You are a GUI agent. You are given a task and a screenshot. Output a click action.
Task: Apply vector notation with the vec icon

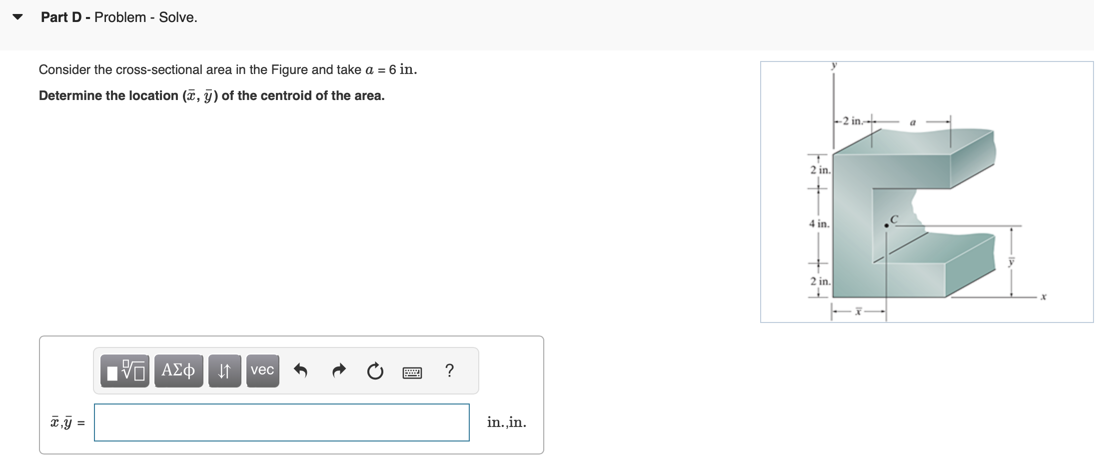(262, 370)
